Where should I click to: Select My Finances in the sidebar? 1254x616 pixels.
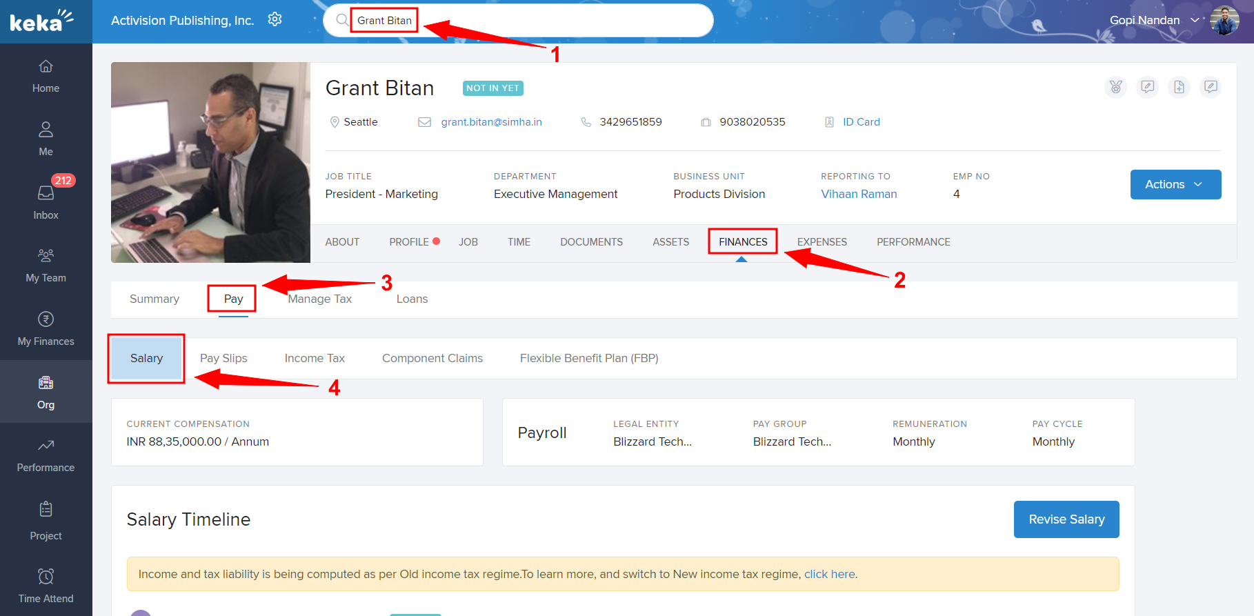click(x=46, y=328)
